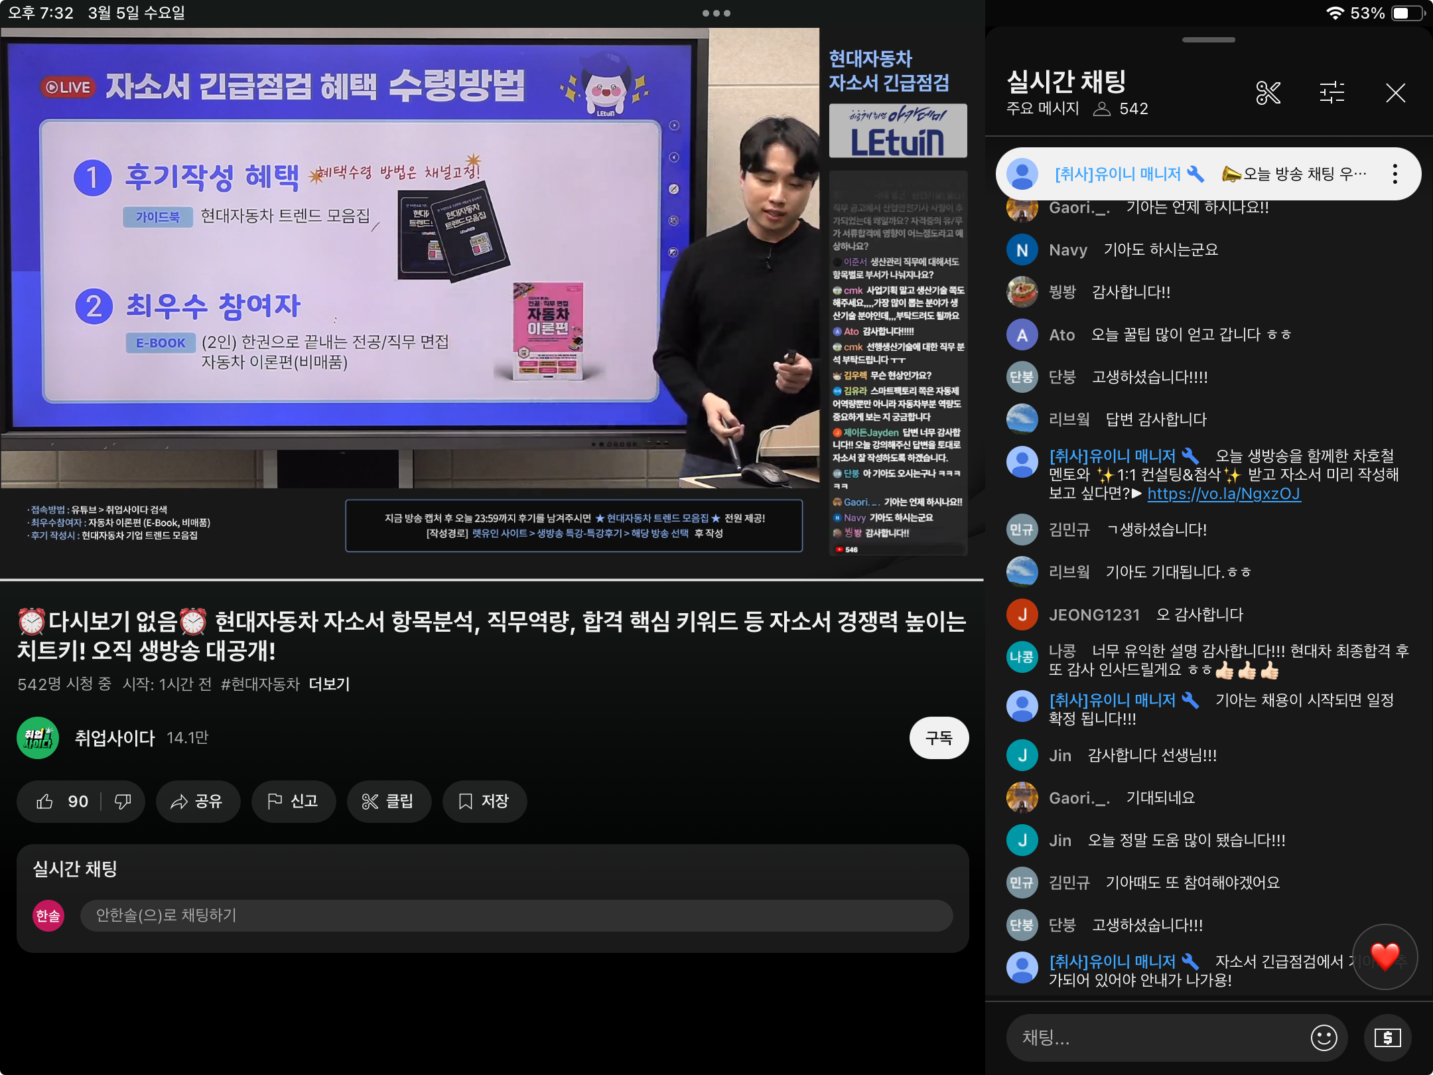This screenshot has width=1433, height=1075.
Task: Dislike the video with thumbs down
Action: 123,801
